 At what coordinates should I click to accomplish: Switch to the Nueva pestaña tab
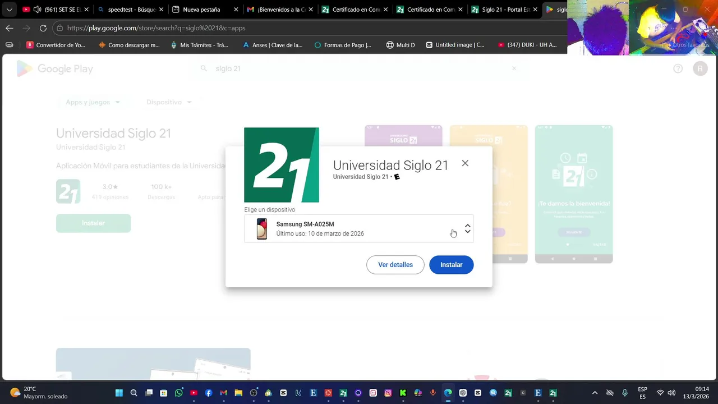[205, 10]
